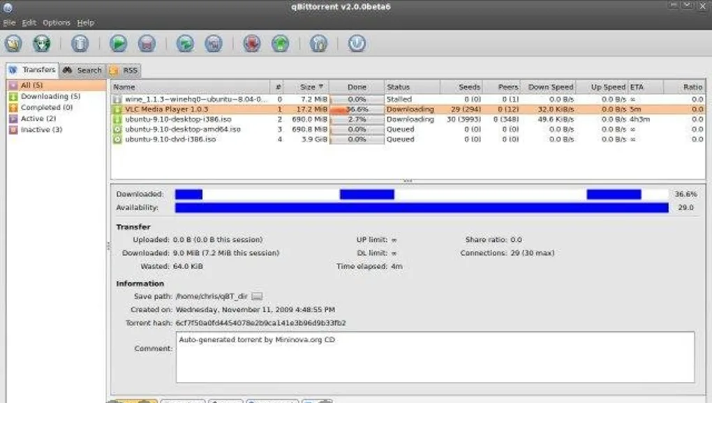The image size is (712, 430).
Task: Click the status icon of the wine_1.1.3 torrent
Action: coord(117,100)
